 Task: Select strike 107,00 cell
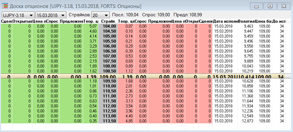(108, 56)
